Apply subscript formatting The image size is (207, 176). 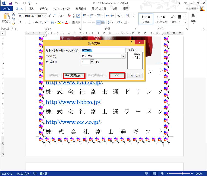[41, 22]
